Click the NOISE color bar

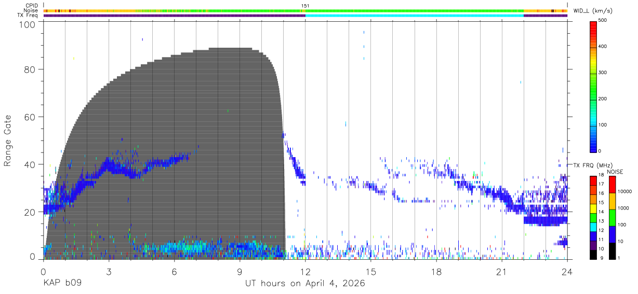point(612,217)
